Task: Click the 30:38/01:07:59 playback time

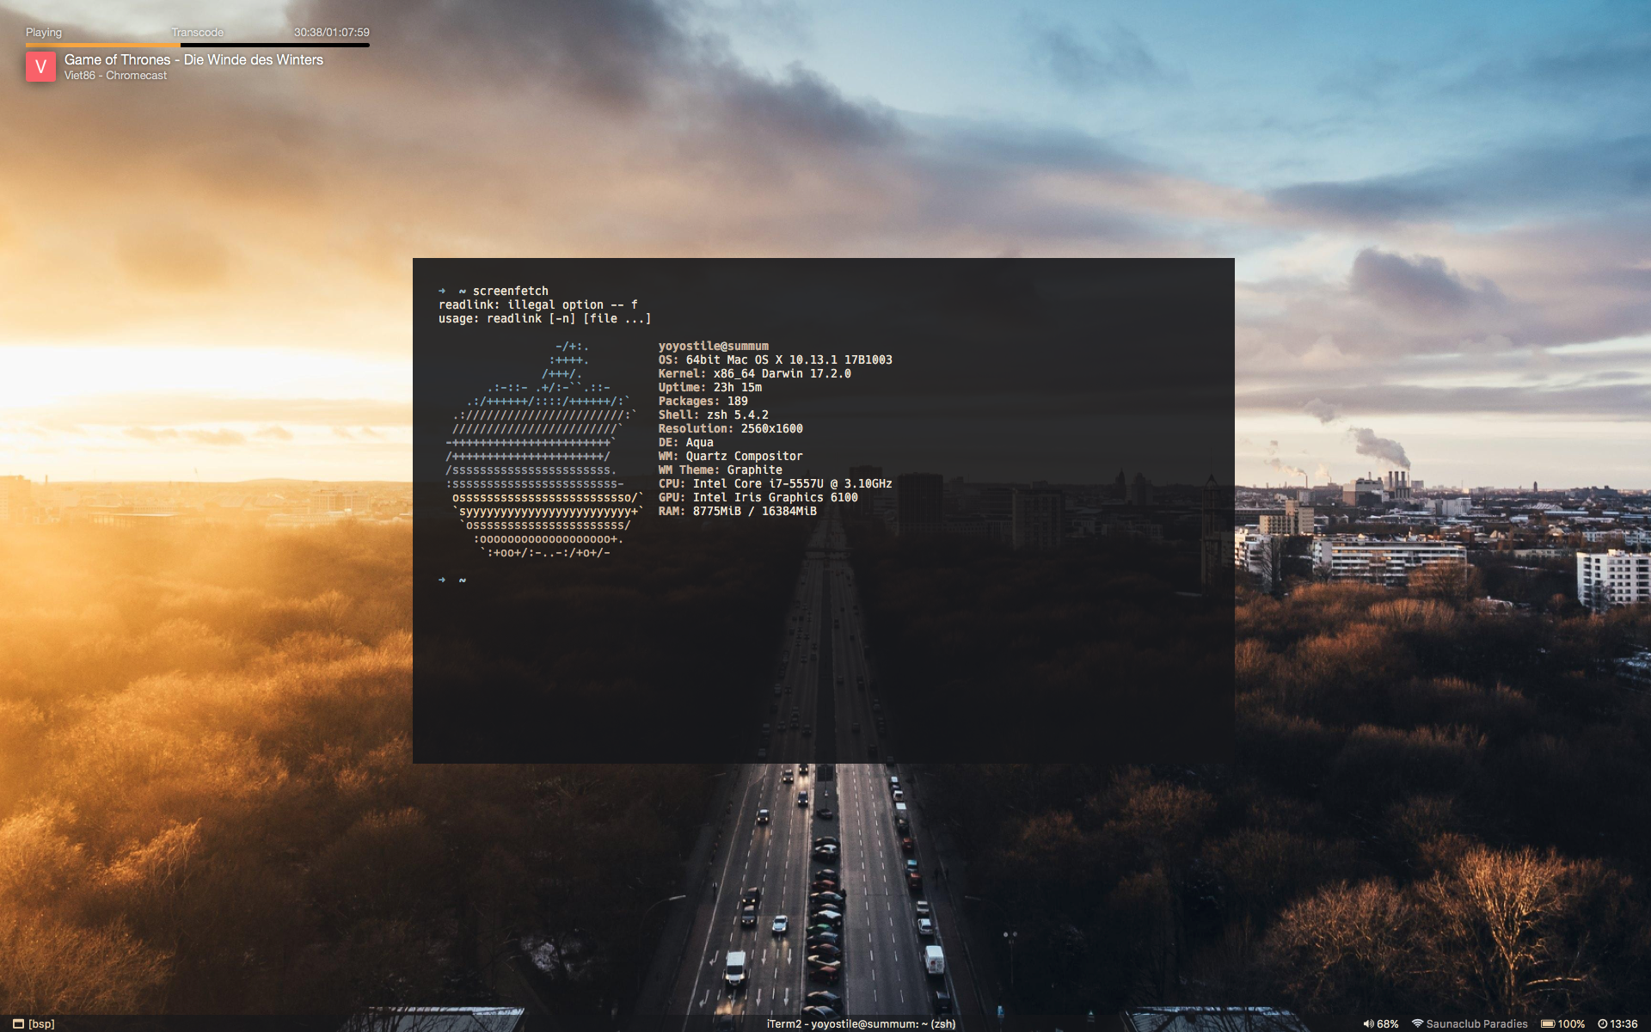Action: (x=332, y=33)
